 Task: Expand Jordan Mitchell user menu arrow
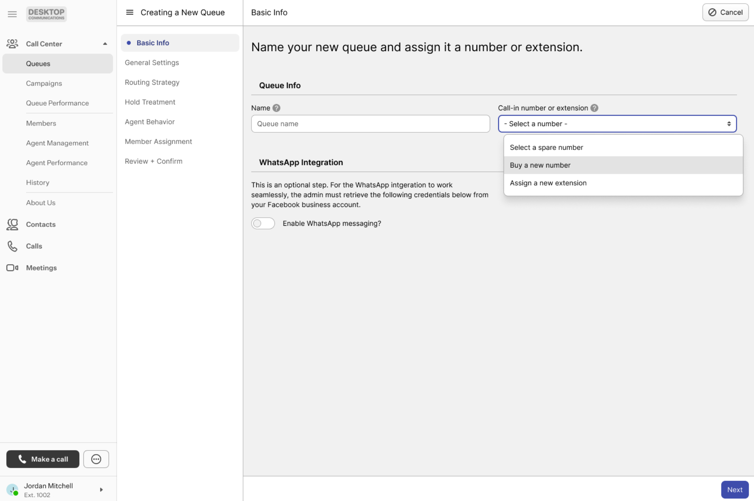[x=101, y=490]
